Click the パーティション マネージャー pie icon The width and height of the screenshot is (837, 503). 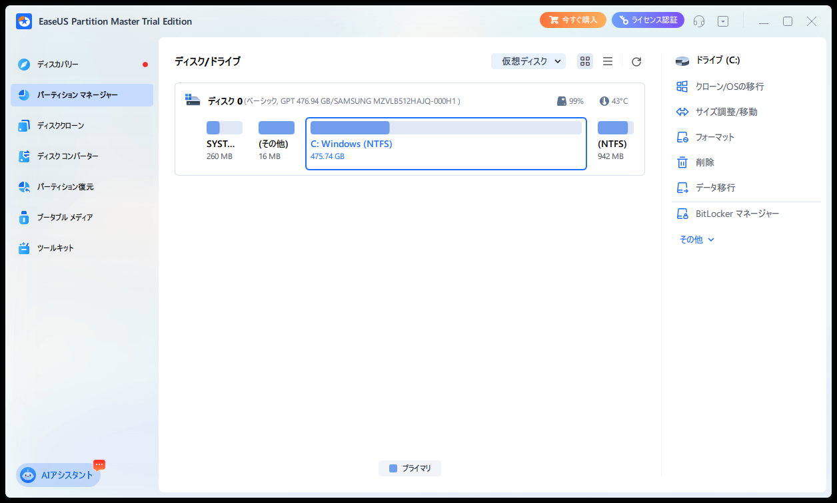click(x=24, y=95)
